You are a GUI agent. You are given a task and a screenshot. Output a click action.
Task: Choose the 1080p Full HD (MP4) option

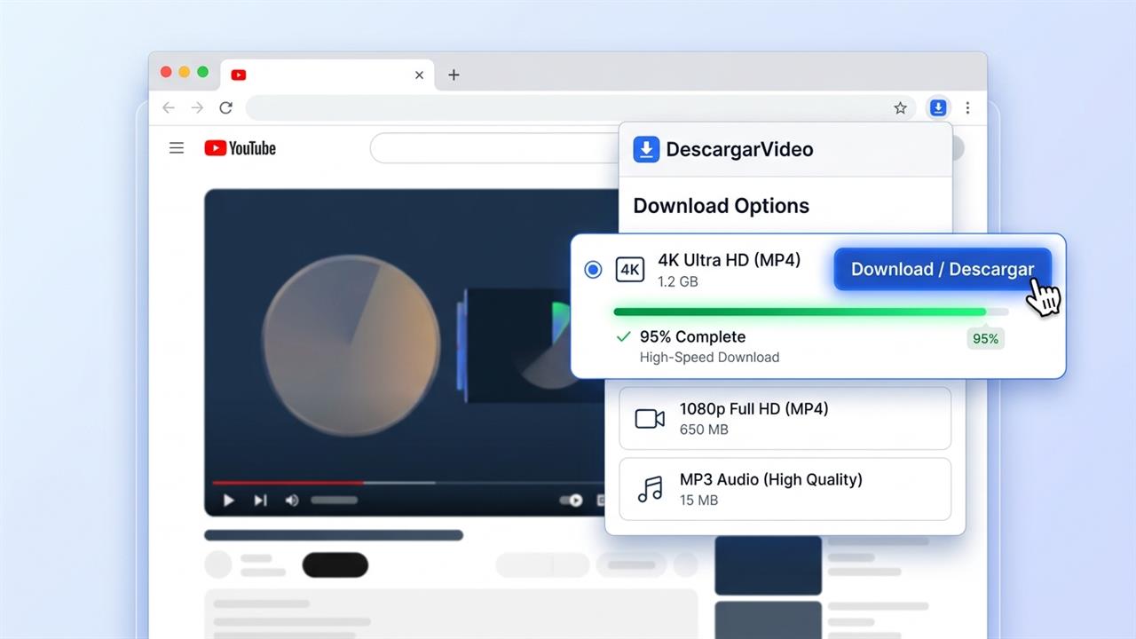coord(785,419)
